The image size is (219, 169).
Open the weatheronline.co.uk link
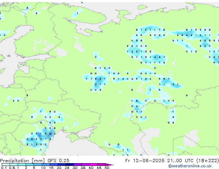click(x=190, y=166)
